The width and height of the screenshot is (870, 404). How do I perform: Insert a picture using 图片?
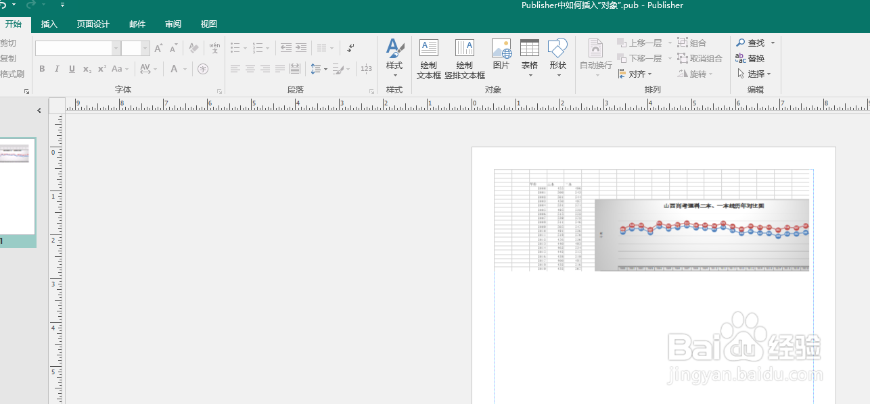[x=501, y=55]
